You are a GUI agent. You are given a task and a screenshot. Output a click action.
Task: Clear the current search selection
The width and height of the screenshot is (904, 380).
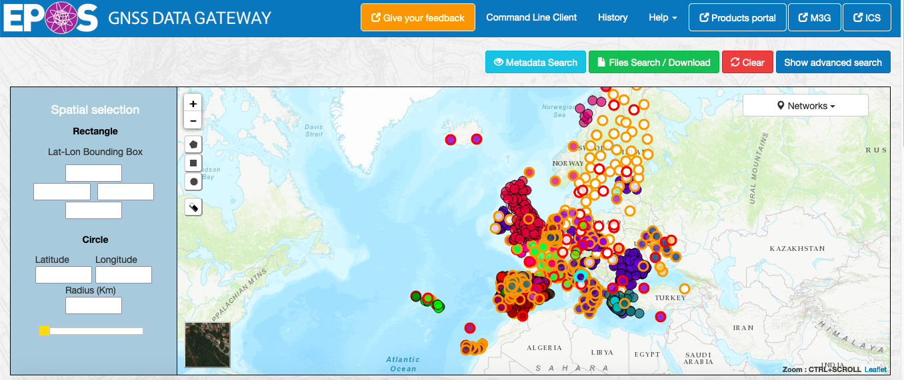[747, 63]
